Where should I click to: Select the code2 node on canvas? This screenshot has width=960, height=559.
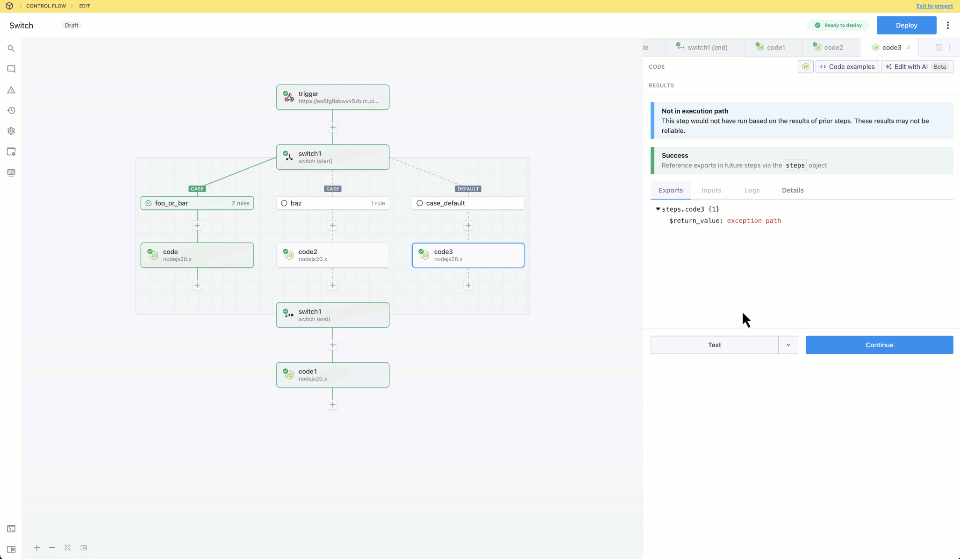(333, 255)
